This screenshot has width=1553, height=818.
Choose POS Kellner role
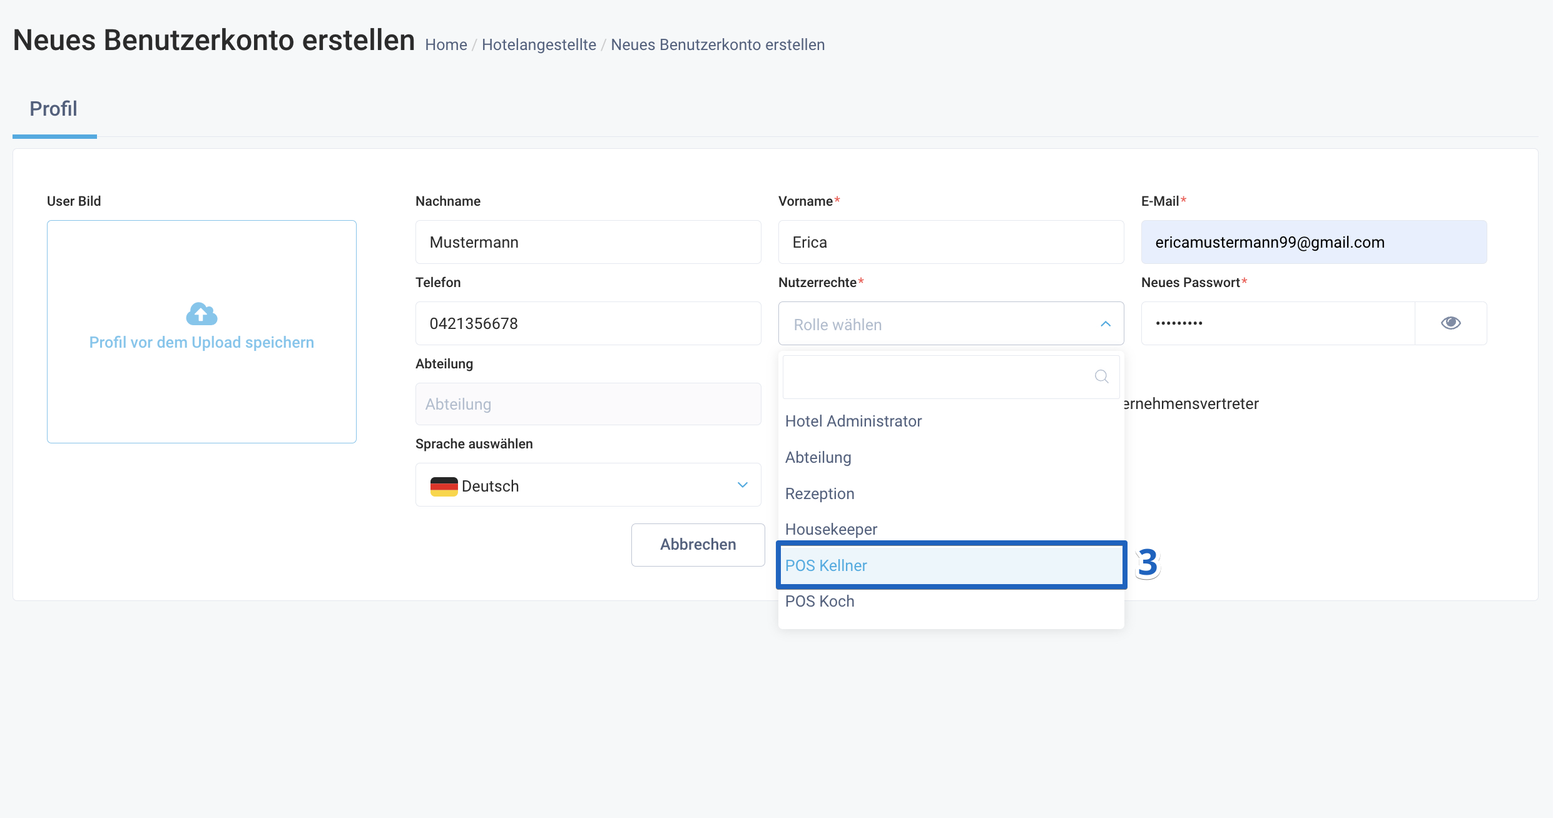pyautogui.click(x=951, y=565)
